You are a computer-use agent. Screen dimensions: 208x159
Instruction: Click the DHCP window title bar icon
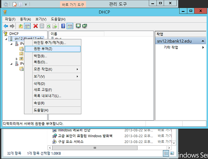(5, 12)
